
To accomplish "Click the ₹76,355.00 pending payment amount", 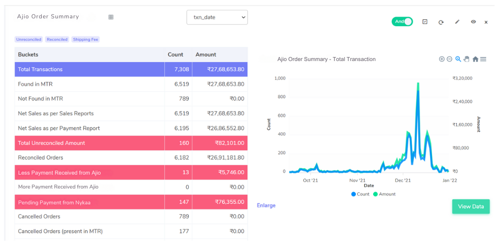I will (x=229, y=202).
